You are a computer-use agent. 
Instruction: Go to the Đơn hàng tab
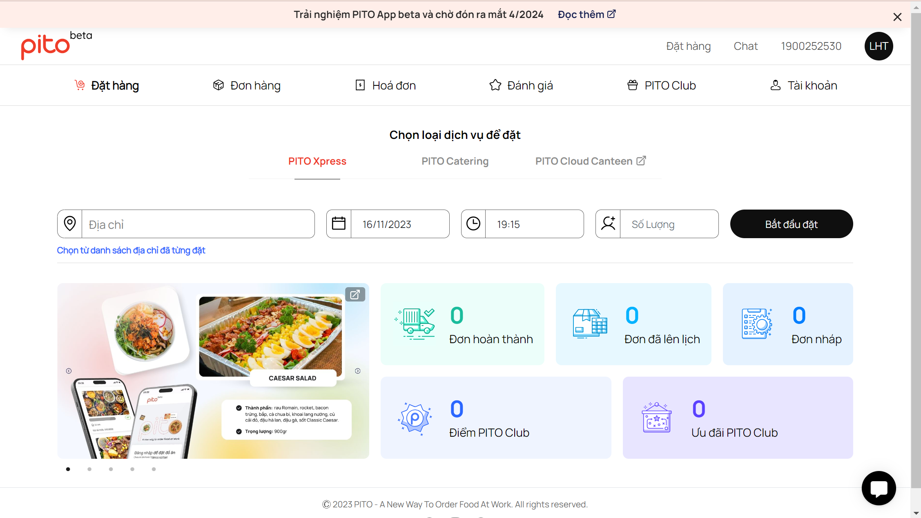tap(247, 85)
